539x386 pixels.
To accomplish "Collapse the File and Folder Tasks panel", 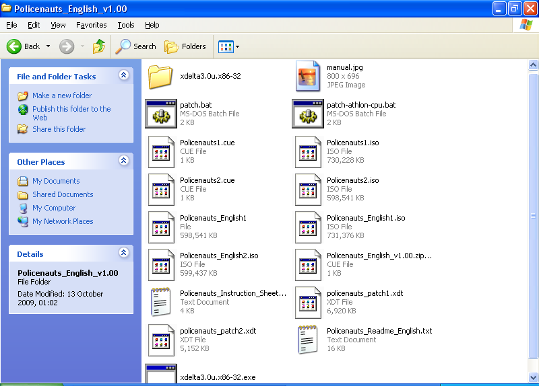I will point(123,76).
